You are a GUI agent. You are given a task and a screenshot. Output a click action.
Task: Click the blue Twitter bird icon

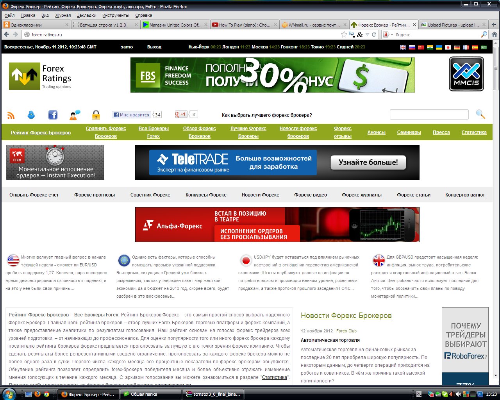click(31, 115)
